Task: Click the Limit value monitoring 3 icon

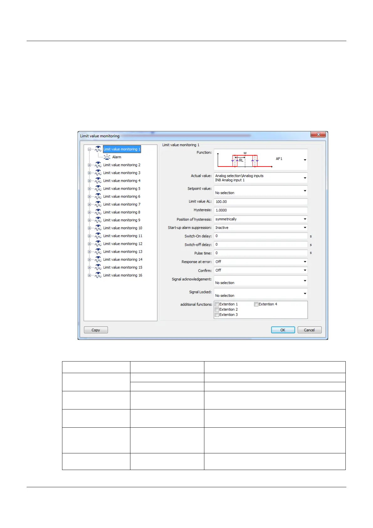Action: click(98, 172)
